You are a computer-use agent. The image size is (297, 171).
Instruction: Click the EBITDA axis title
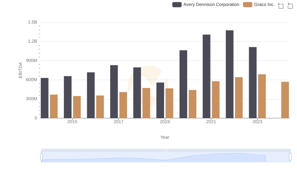click(20, 70)
